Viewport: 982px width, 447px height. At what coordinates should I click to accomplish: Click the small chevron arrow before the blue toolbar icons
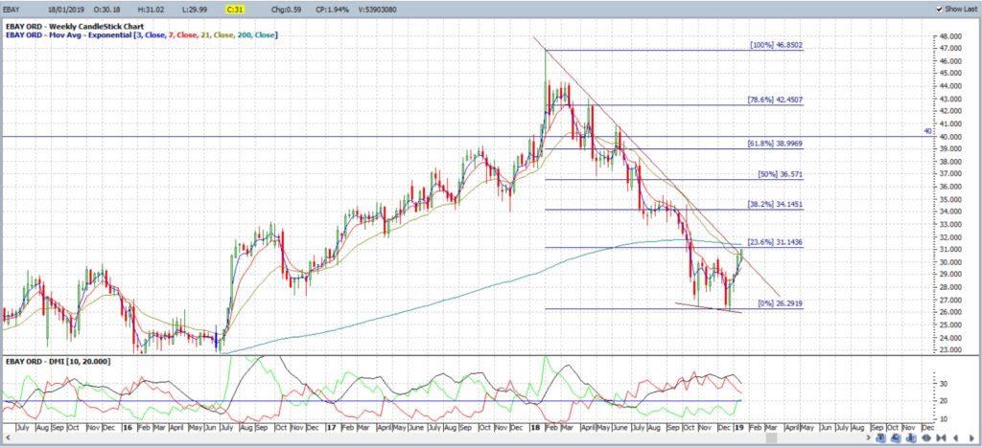pyautogui.click(x=869, y=437)
